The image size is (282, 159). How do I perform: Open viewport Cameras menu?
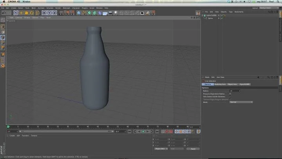point(19,18)
